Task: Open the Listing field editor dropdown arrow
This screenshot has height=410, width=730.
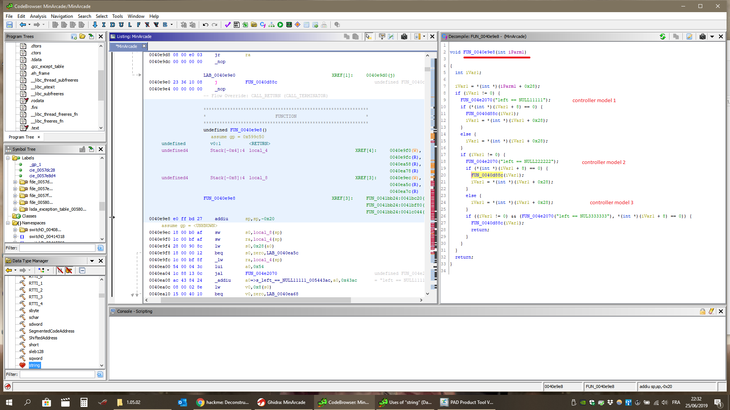Action: coord(424,36)
